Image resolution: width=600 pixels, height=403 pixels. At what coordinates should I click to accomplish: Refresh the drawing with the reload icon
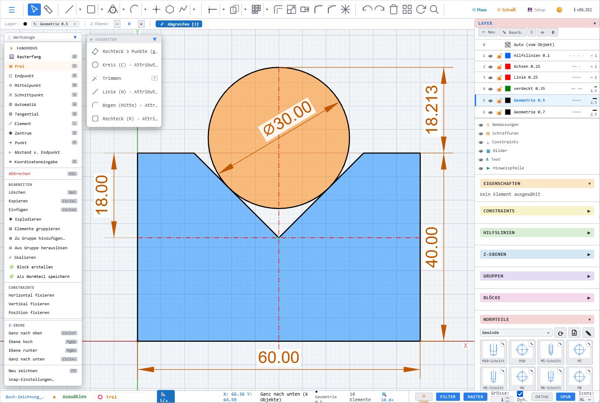point(420,10)
